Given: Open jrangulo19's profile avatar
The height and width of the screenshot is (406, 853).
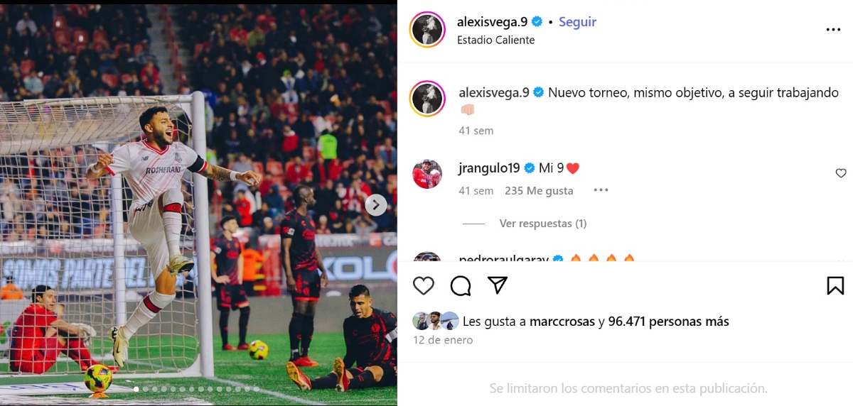Looking at the screenshot, I should 427,174.
